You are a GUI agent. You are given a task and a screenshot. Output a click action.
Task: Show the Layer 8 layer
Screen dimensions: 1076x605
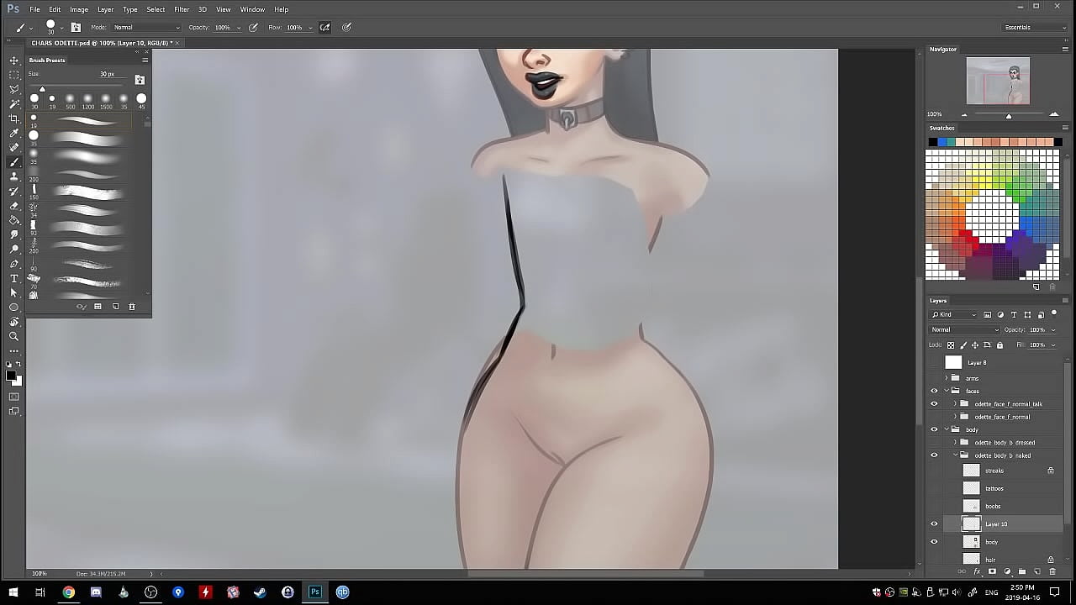pos(934,362)
